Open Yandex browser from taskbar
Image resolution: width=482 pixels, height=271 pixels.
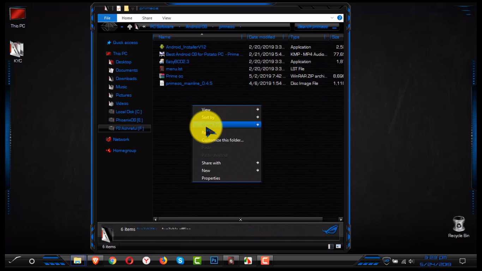[x=146, y=261]
